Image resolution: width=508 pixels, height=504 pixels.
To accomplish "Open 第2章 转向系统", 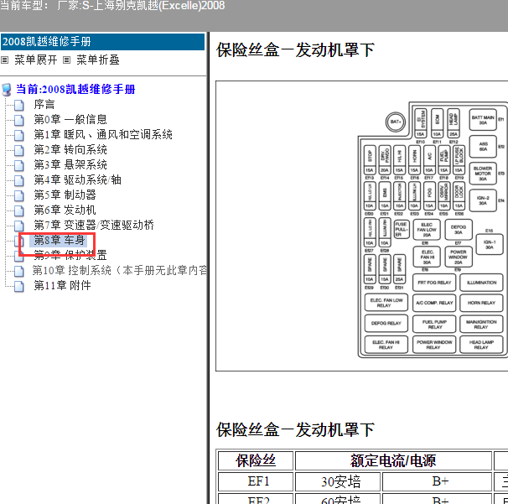I will [70, 150].
